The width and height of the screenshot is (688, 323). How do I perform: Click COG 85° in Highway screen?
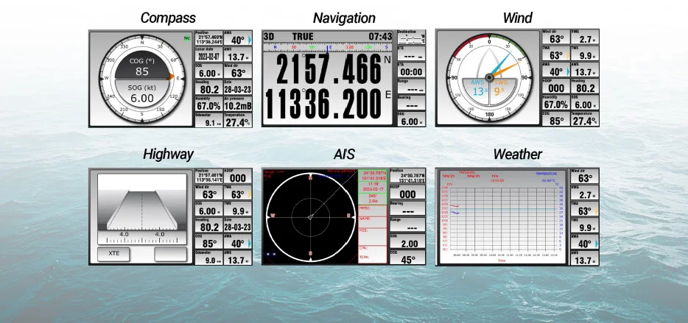208,241
